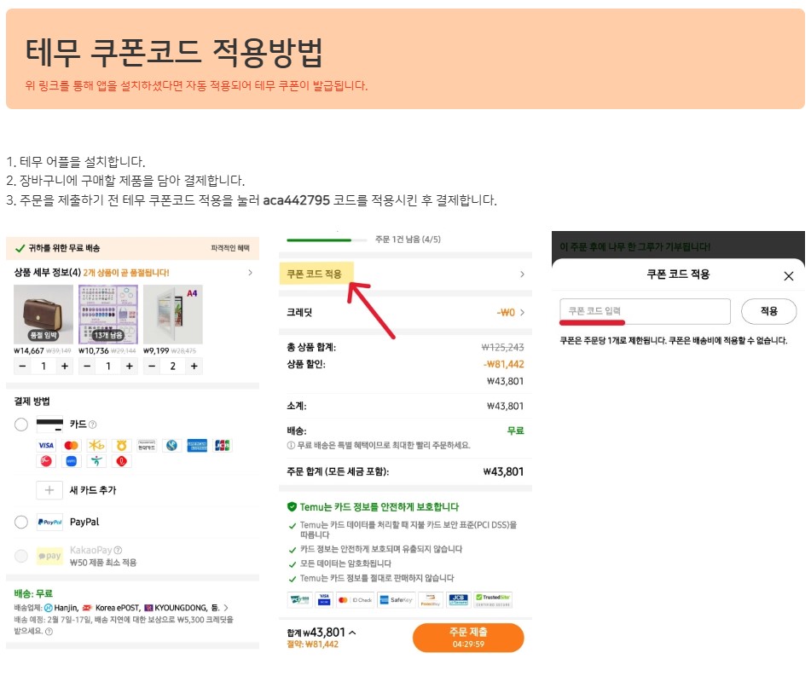Screen dimensions: 811x676
Task: Select the KakaoPay radio button
Action: tap(21, 556)
